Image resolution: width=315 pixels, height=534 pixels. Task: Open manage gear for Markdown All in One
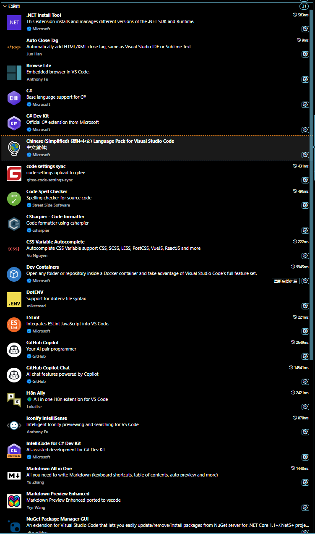305,482
